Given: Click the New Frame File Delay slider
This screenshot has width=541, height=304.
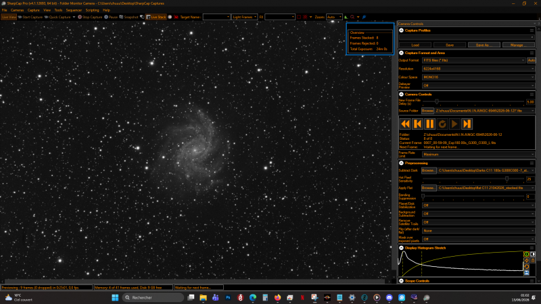Looking at the screenshot, I should 473,102.
